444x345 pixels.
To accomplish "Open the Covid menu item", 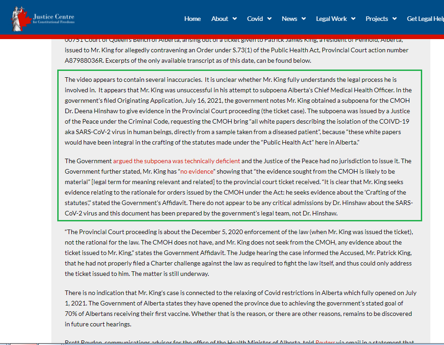I will 255,19.
